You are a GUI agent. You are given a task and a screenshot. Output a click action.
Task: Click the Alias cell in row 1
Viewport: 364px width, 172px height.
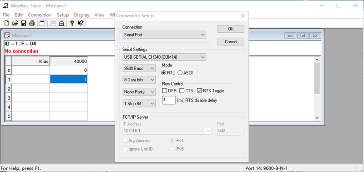point(30,79)
